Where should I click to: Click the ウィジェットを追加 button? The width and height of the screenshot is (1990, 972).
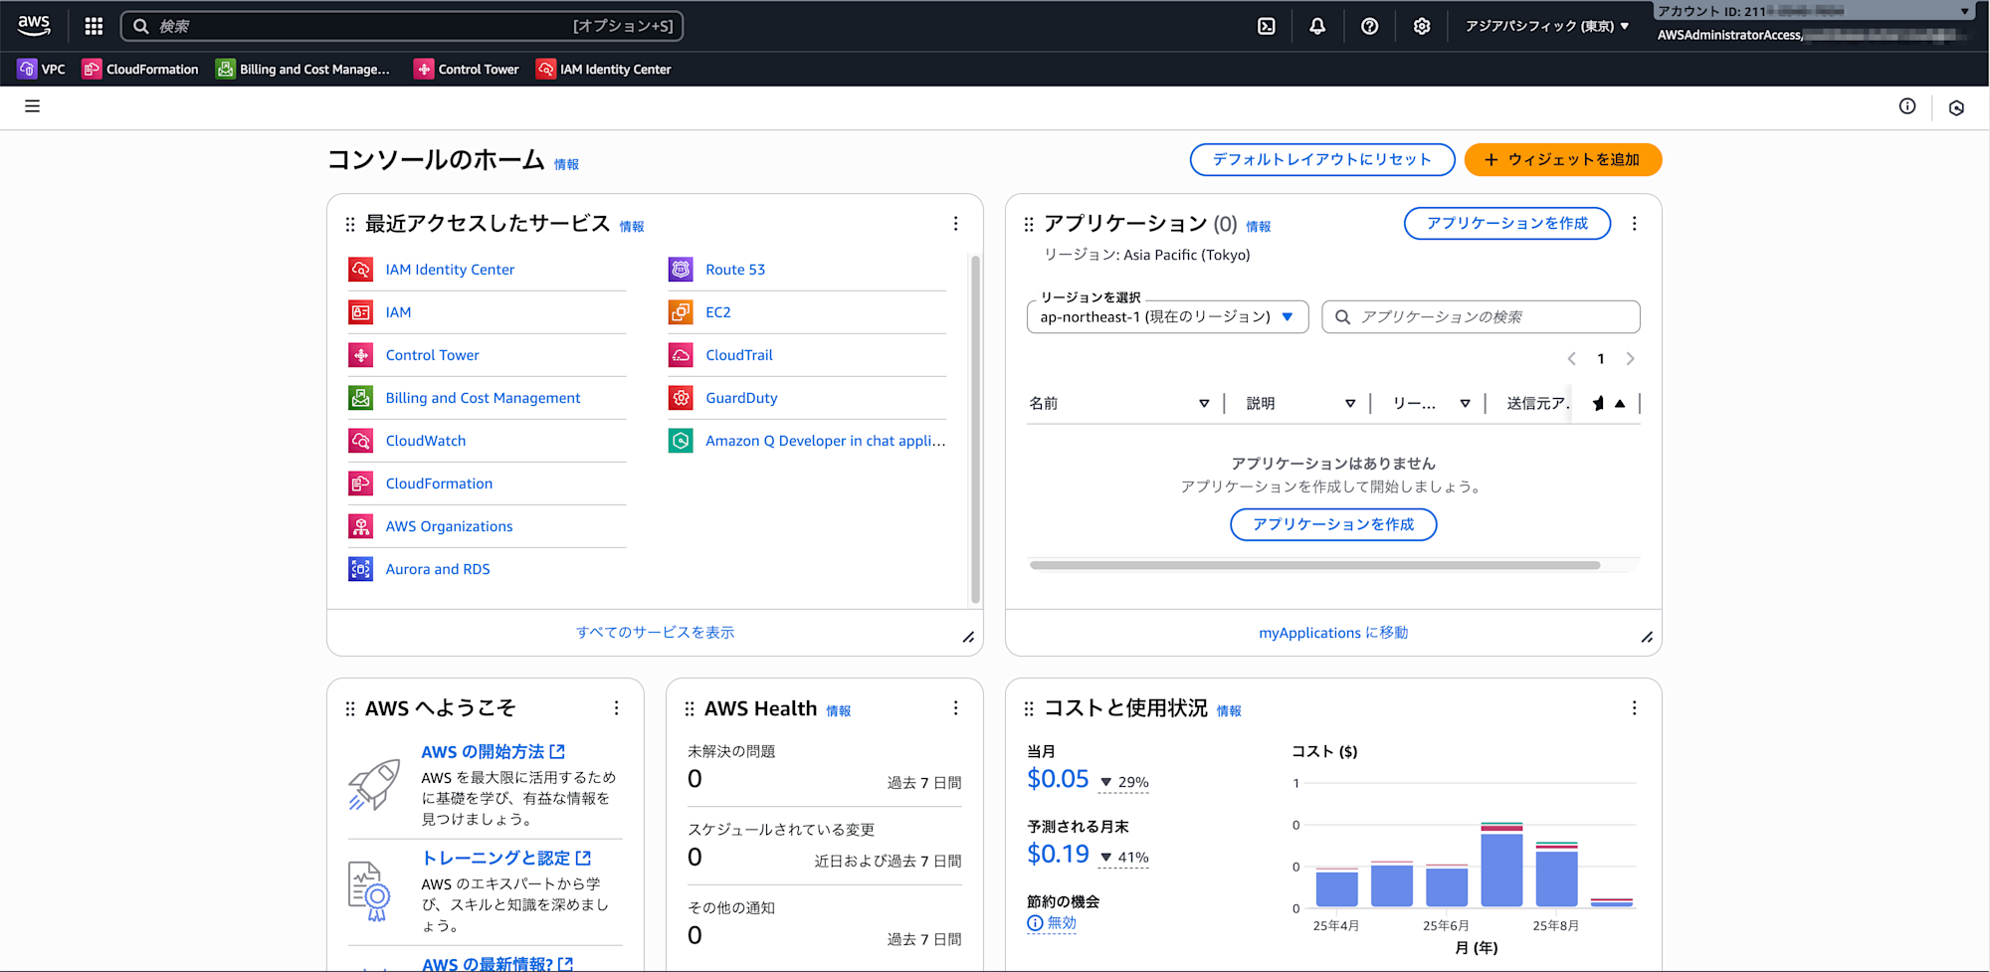coord(1562,159)
